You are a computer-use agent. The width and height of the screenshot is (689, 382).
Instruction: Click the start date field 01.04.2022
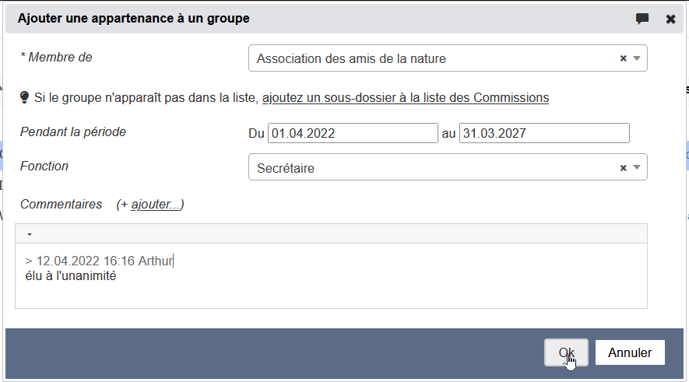(353, 133)
